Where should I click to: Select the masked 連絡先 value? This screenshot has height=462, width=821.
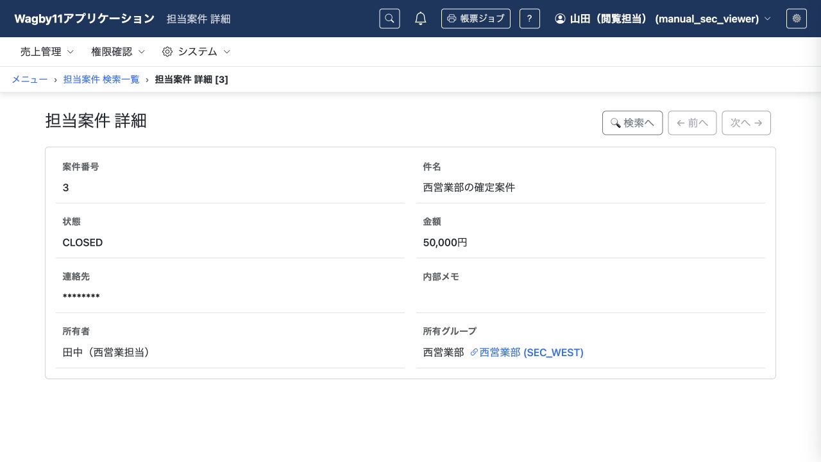pyautogui.click(x=81, y=296)
